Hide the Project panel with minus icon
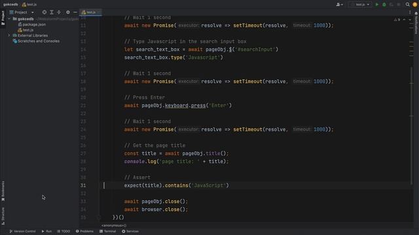 click(x=75, y=12)
